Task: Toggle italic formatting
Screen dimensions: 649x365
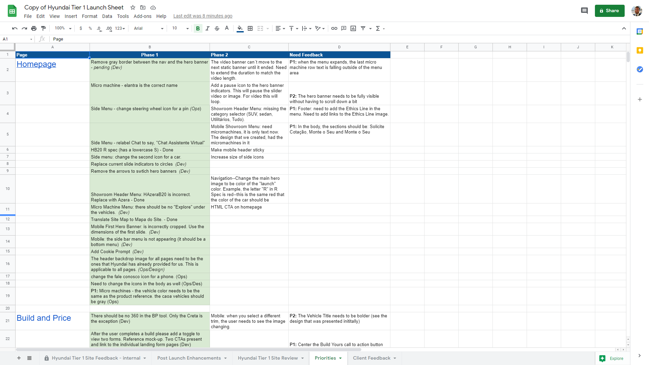Action: [208, 28]
